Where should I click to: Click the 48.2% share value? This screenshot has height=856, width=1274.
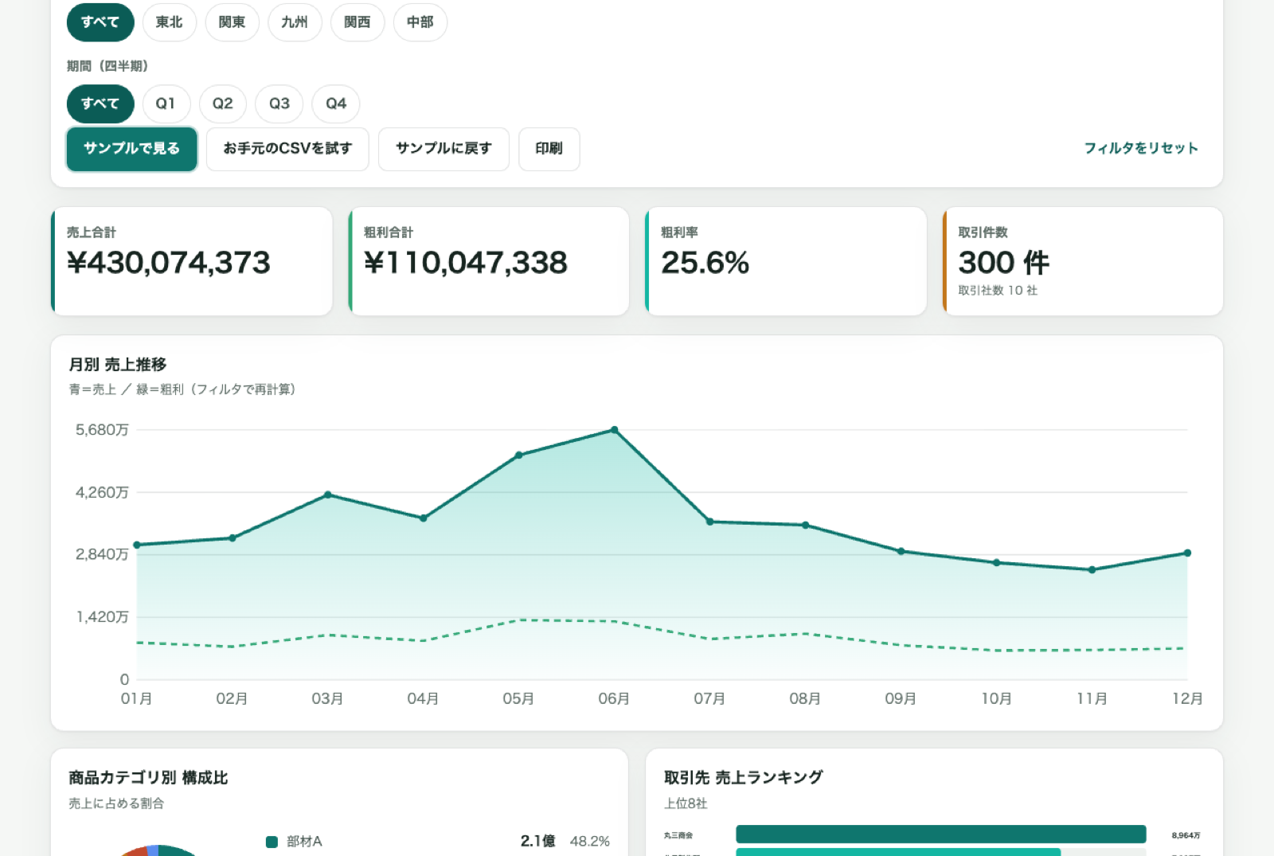tap(590, 842)
